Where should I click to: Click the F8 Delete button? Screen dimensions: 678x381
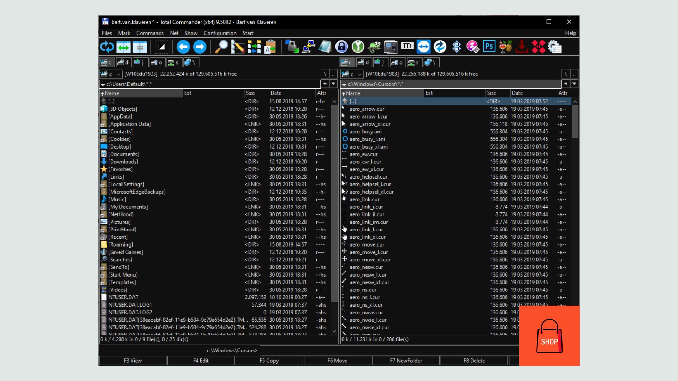tap(474, 361)
